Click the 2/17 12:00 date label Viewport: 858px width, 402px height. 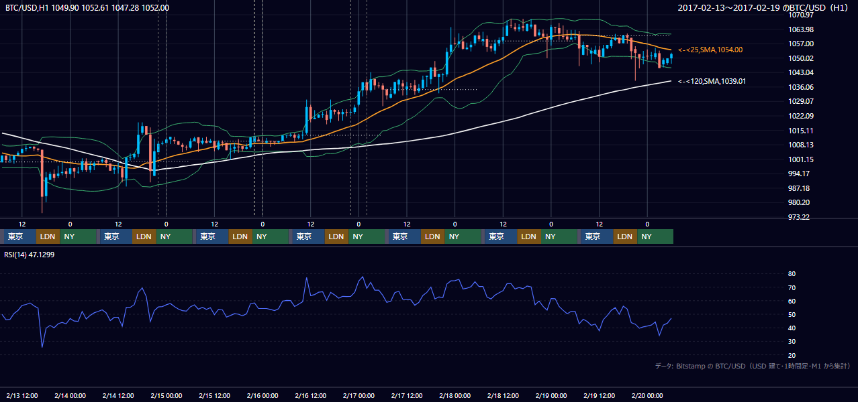point(407,395)
